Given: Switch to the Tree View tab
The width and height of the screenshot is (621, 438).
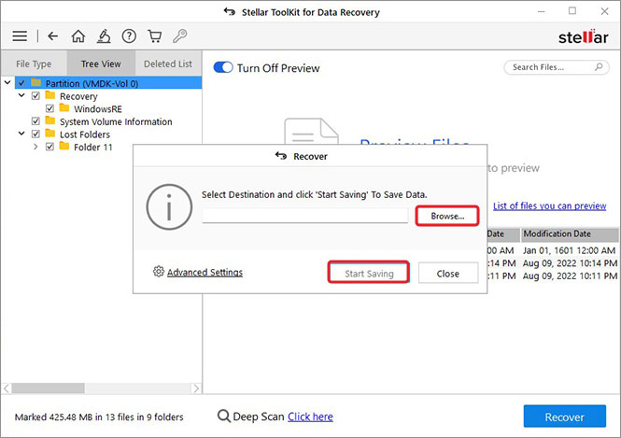Looking at the screenshot, I should tap(101, 64).
